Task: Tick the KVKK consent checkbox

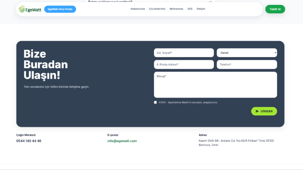Action: pyautogui.click(x=156, y=103)
